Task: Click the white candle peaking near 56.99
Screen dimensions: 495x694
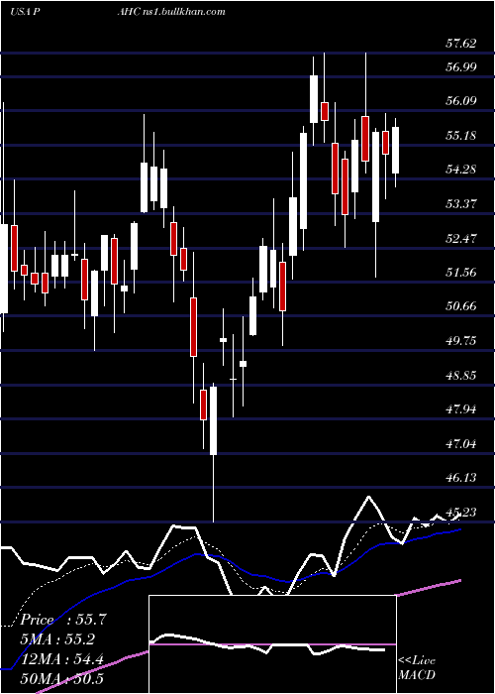Action: tap(314, 99)
